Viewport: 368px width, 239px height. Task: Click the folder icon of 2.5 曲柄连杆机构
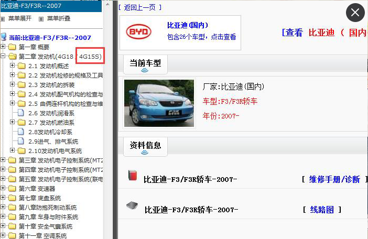tap(21, 103)
